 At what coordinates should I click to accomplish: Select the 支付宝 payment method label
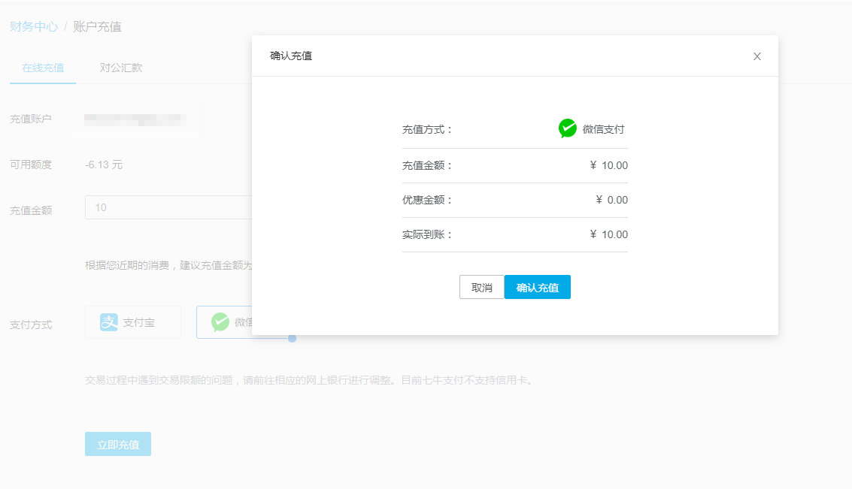click(x=139, y=322)
